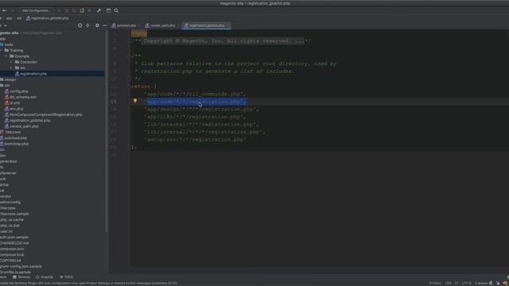This screenshot has width=509, height=286.
Task: Select the generated folder in tree
Action: (x=9, y=161)
